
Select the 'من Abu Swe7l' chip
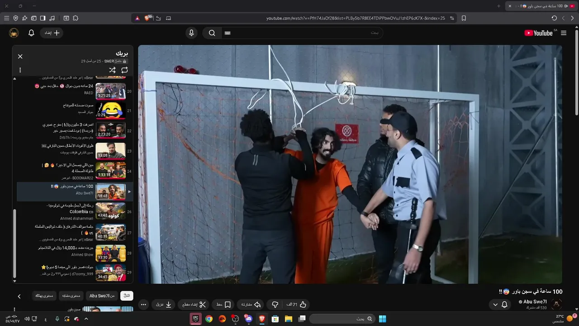102,296
